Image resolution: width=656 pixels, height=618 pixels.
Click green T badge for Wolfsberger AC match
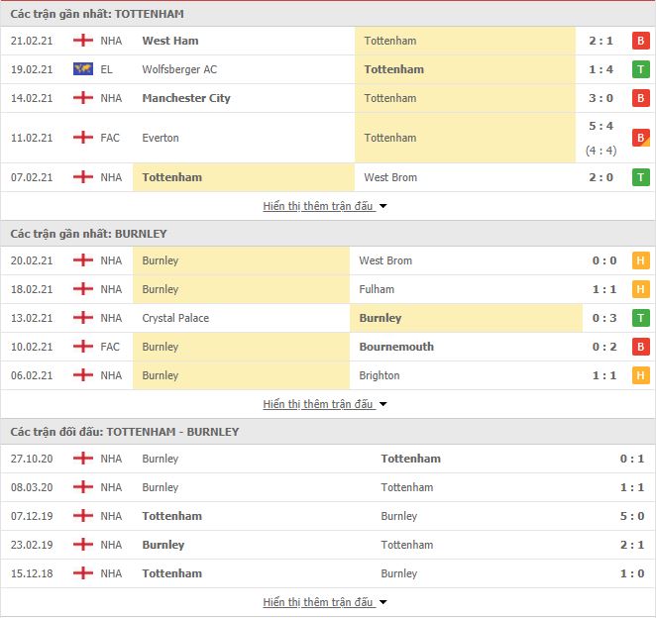(x=640, y=69)
